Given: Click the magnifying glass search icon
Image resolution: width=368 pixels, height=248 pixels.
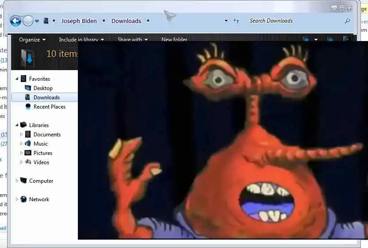Looking at the screenshot, I should 347,21.
